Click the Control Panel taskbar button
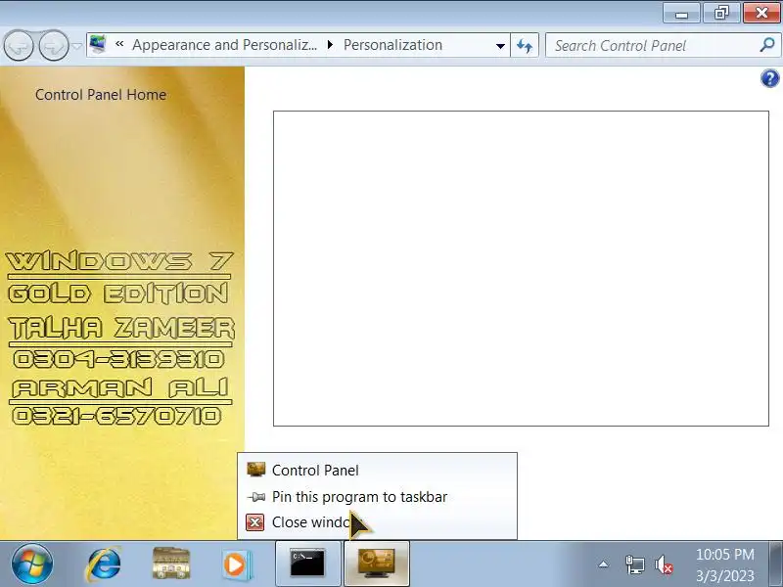783x587 pixels. point(377,564)
